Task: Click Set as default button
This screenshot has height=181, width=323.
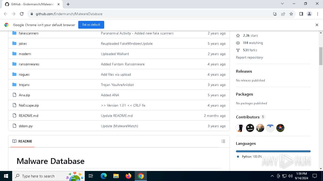Action: click(91, 25)
